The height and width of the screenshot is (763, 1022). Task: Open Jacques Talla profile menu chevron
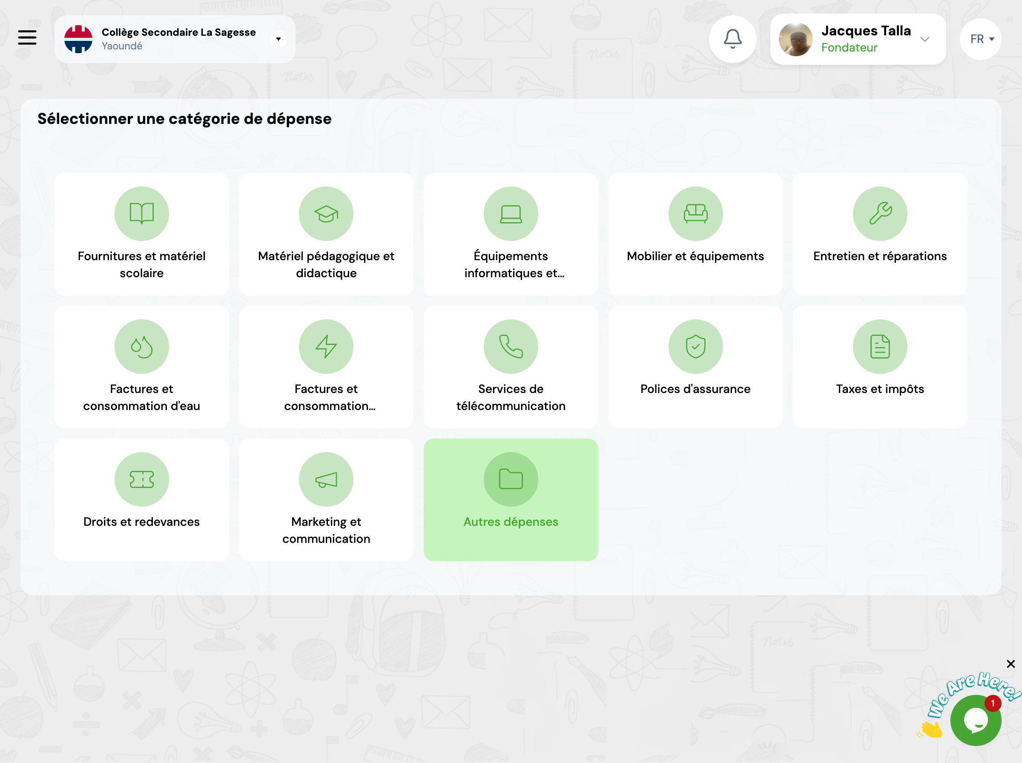(x=924, y=39)
